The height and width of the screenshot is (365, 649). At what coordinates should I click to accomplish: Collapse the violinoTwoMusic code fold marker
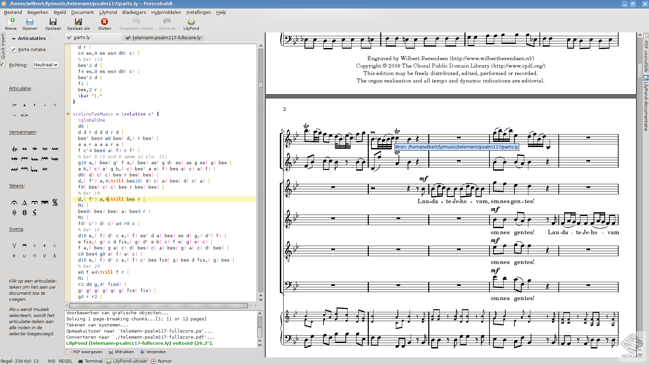pos(68,114)
